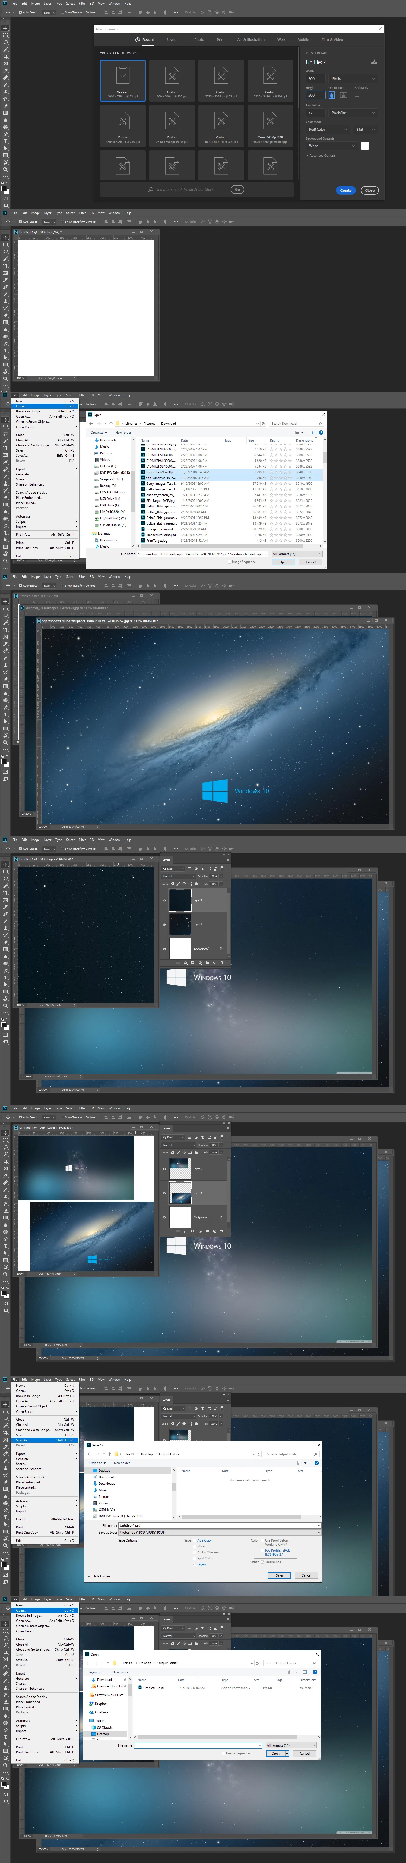
Task: Switch to Saved tab in New Document dialog
Action: point(171,40)
